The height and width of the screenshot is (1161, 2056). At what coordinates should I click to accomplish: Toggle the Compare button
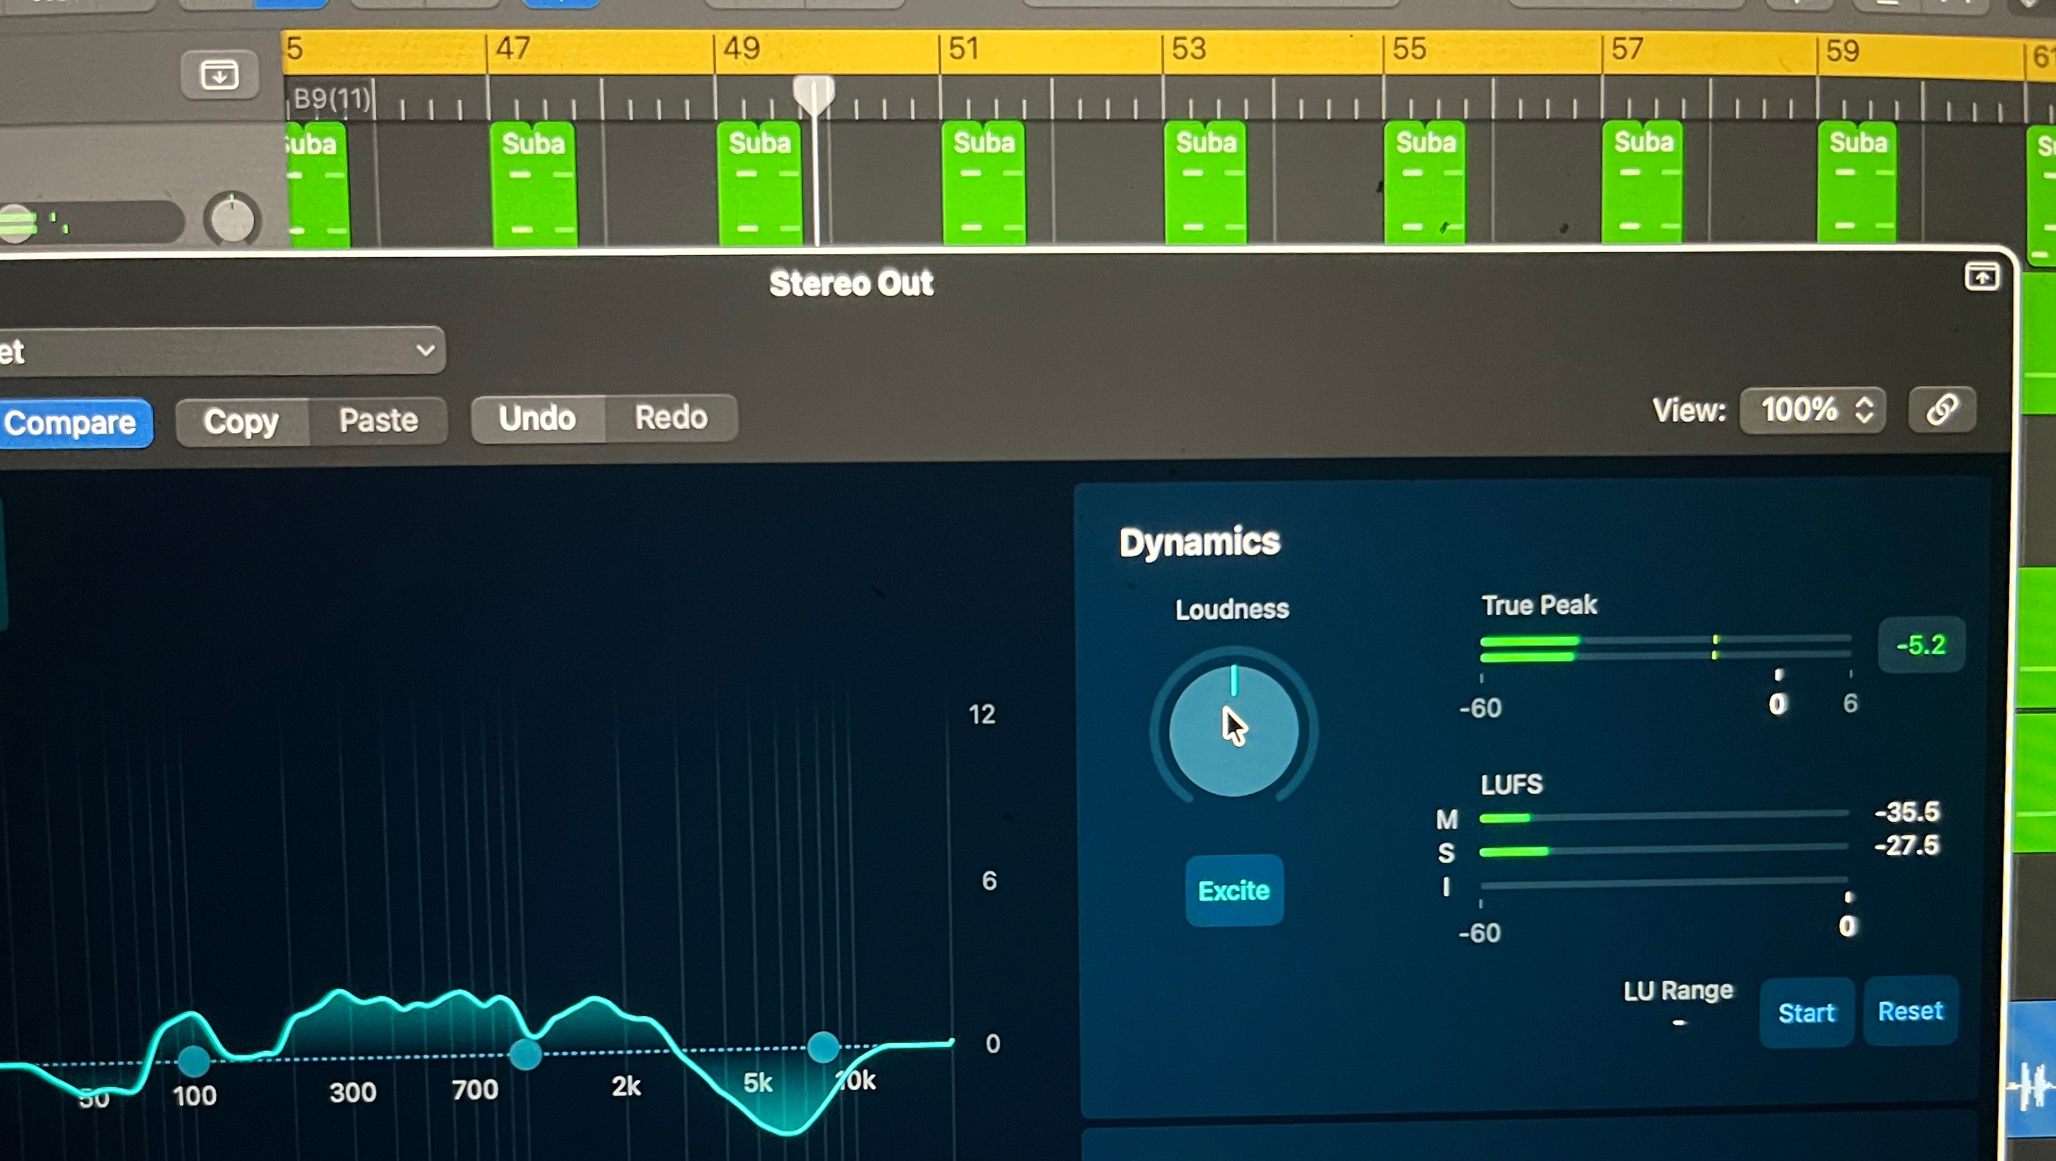[74, 423]
